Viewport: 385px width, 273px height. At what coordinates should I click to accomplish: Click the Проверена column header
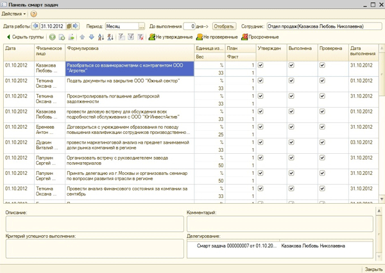333,53
